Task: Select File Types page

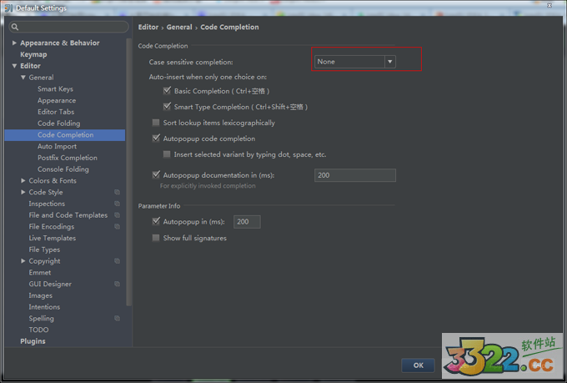Action: click(x=44, y=249)
